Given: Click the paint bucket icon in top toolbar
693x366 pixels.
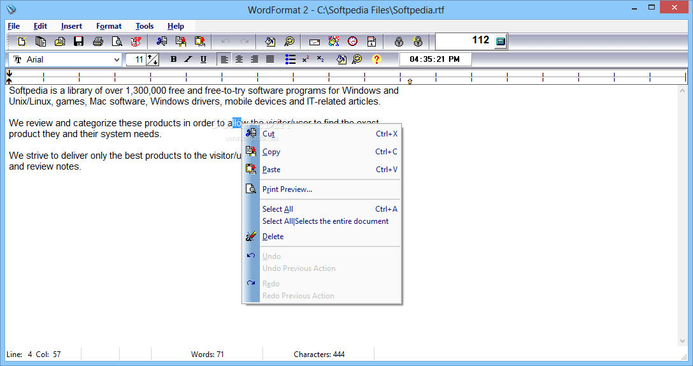Looking at the screenshot, I should point(270,41).
